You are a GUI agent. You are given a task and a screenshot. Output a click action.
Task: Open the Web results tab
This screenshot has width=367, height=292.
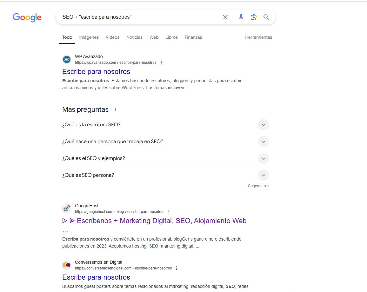(x=154, y=37)
